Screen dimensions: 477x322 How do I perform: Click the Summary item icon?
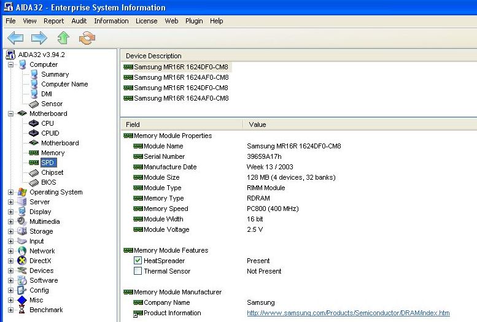coord(34,74)
